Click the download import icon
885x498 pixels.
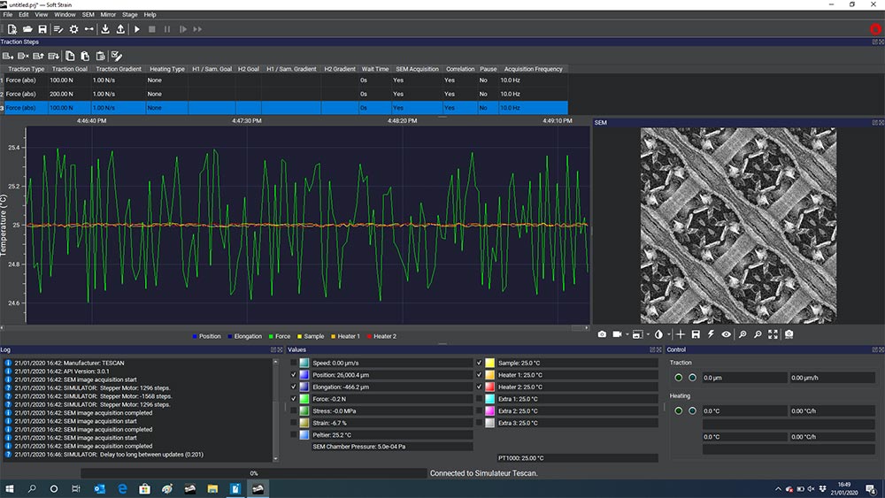coord(105,29)
